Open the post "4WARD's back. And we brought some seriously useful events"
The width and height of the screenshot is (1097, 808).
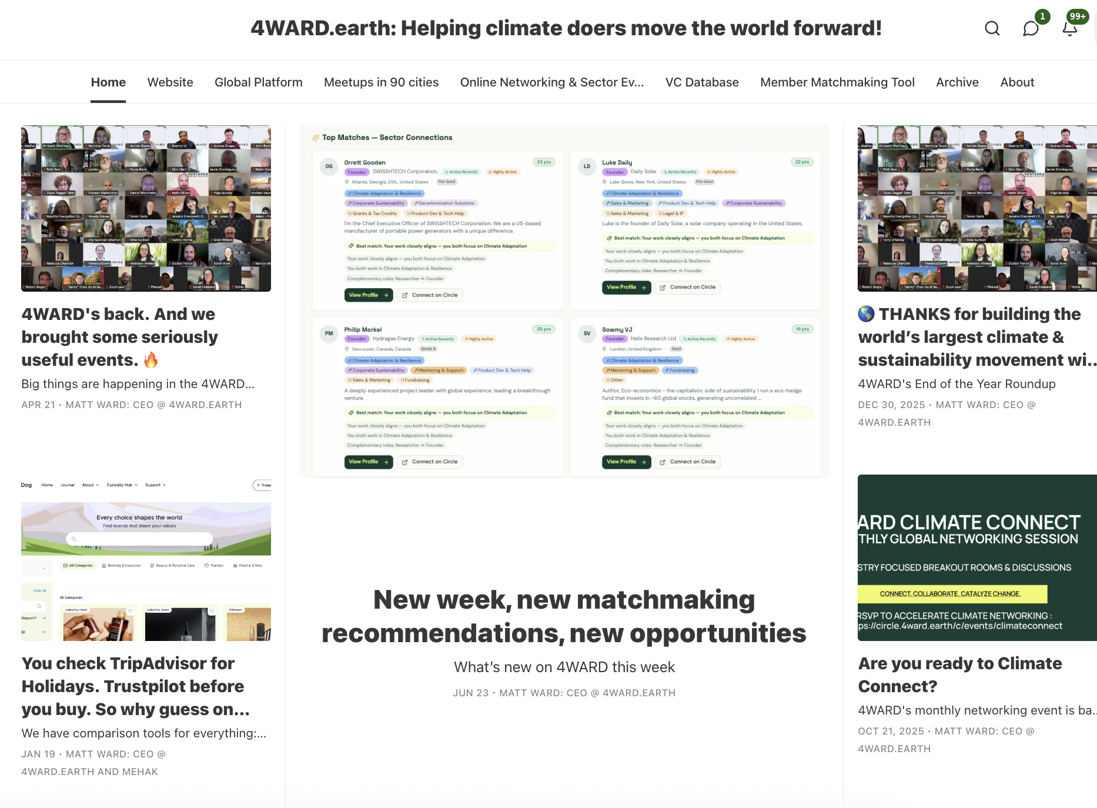[x=119, y=337]
